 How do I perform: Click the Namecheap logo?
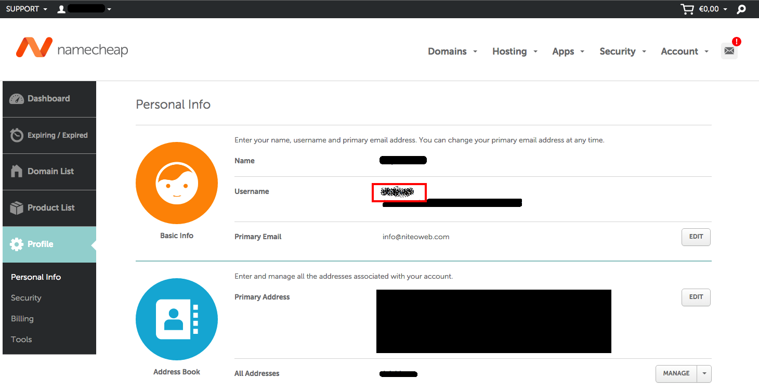point(72,48)
